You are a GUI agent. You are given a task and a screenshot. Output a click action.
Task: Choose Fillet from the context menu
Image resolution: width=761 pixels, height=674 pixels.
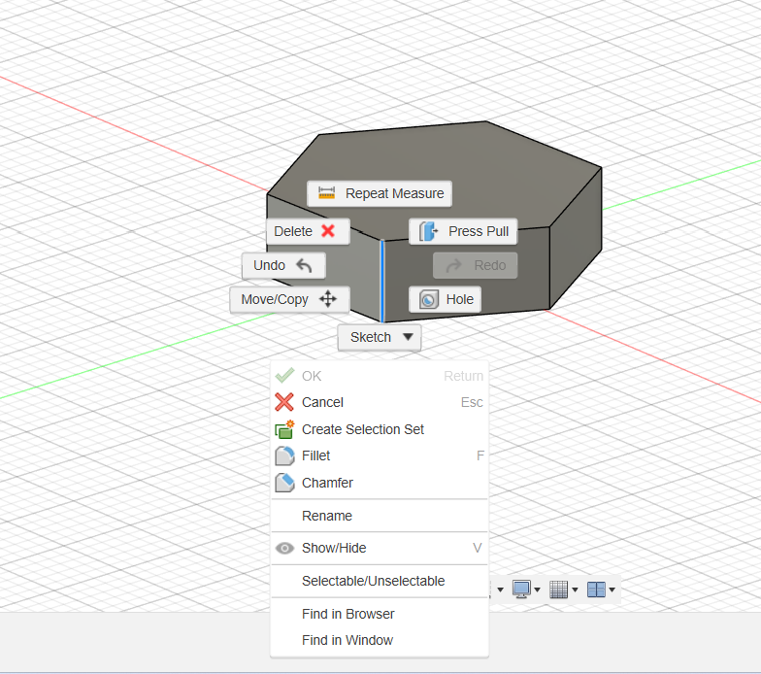pyautogui.click(x=379, y=455)
